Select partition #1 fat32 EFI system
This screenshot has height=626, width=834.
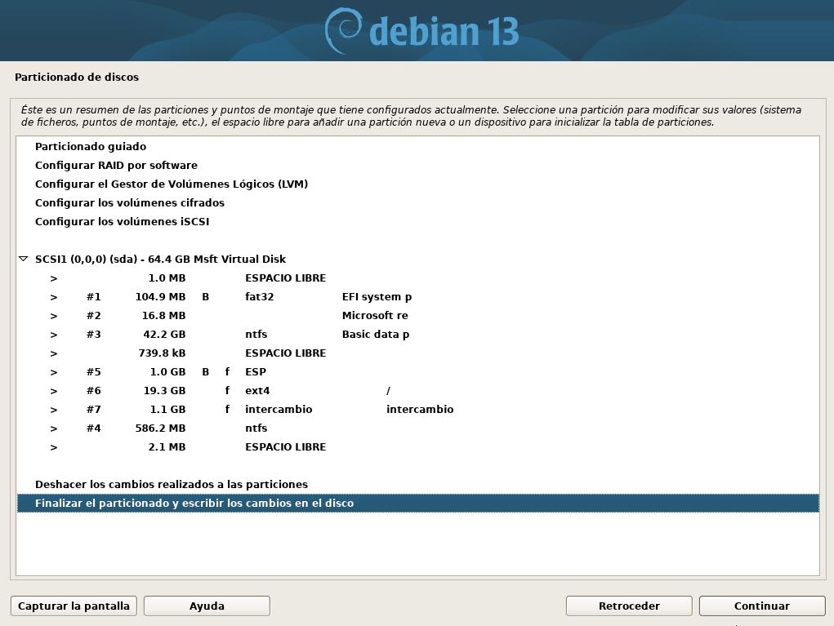(x=417, y=296)
